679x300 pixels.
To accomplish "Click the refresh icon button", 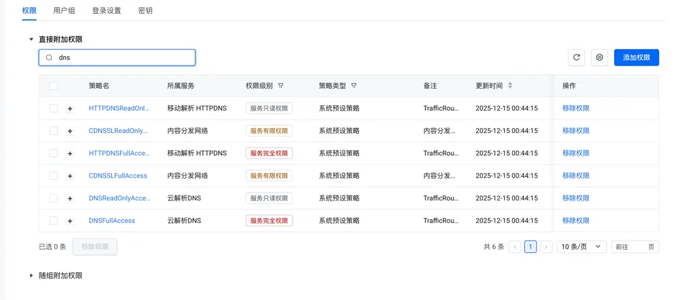I will [x=576, y=58].
